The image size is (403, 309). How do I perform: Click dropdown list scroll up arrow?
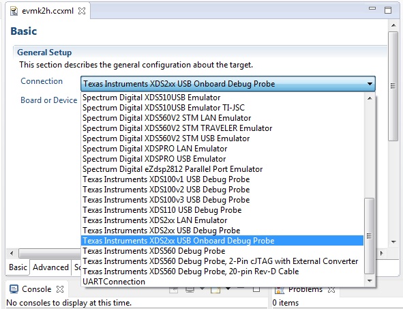370,98
